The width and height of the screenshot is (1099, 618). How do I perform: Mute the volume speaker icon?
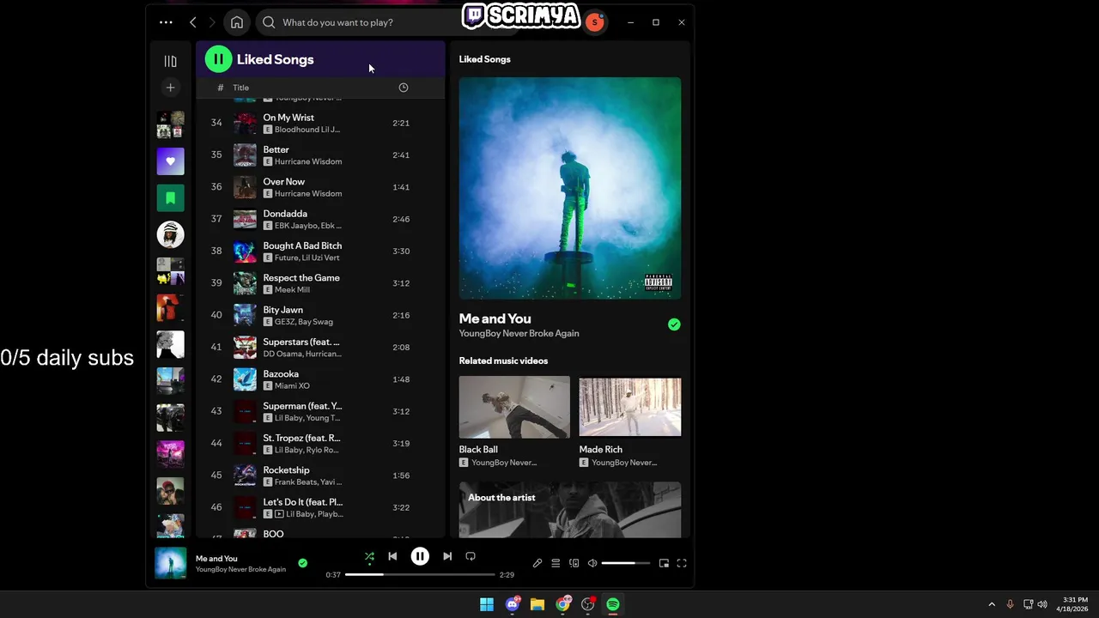592,563
